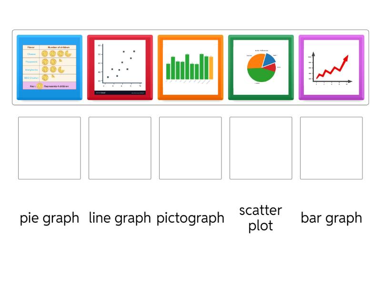381x286 pixels.
Task: Click the 'pie graph' label
Action: click(50, 218)
